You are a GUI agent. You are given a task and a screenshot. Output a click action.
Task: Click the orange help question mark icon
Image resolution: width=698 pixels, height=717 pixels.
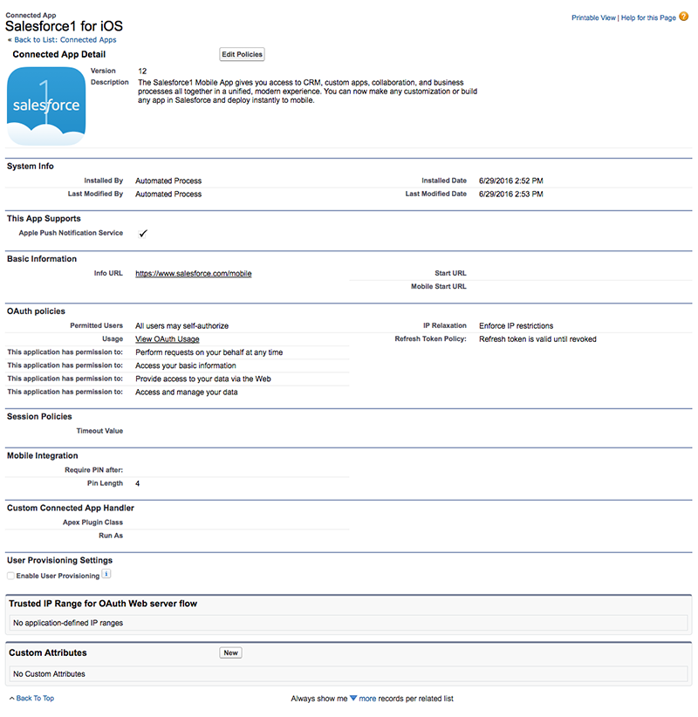[683, 17]
